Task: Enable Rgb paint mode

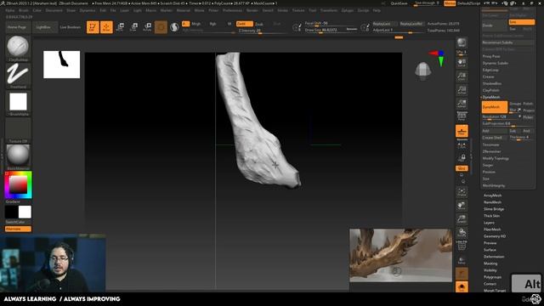Action: click(x=212, y=24)
